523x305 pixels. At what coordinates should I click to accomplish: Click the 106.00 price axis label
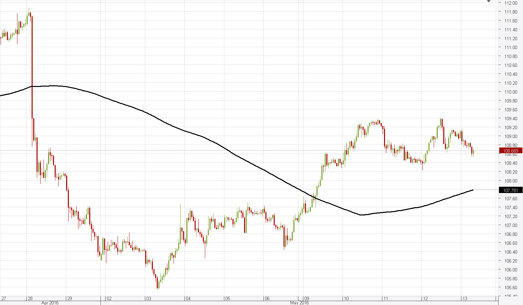click(x=510, y=270)
